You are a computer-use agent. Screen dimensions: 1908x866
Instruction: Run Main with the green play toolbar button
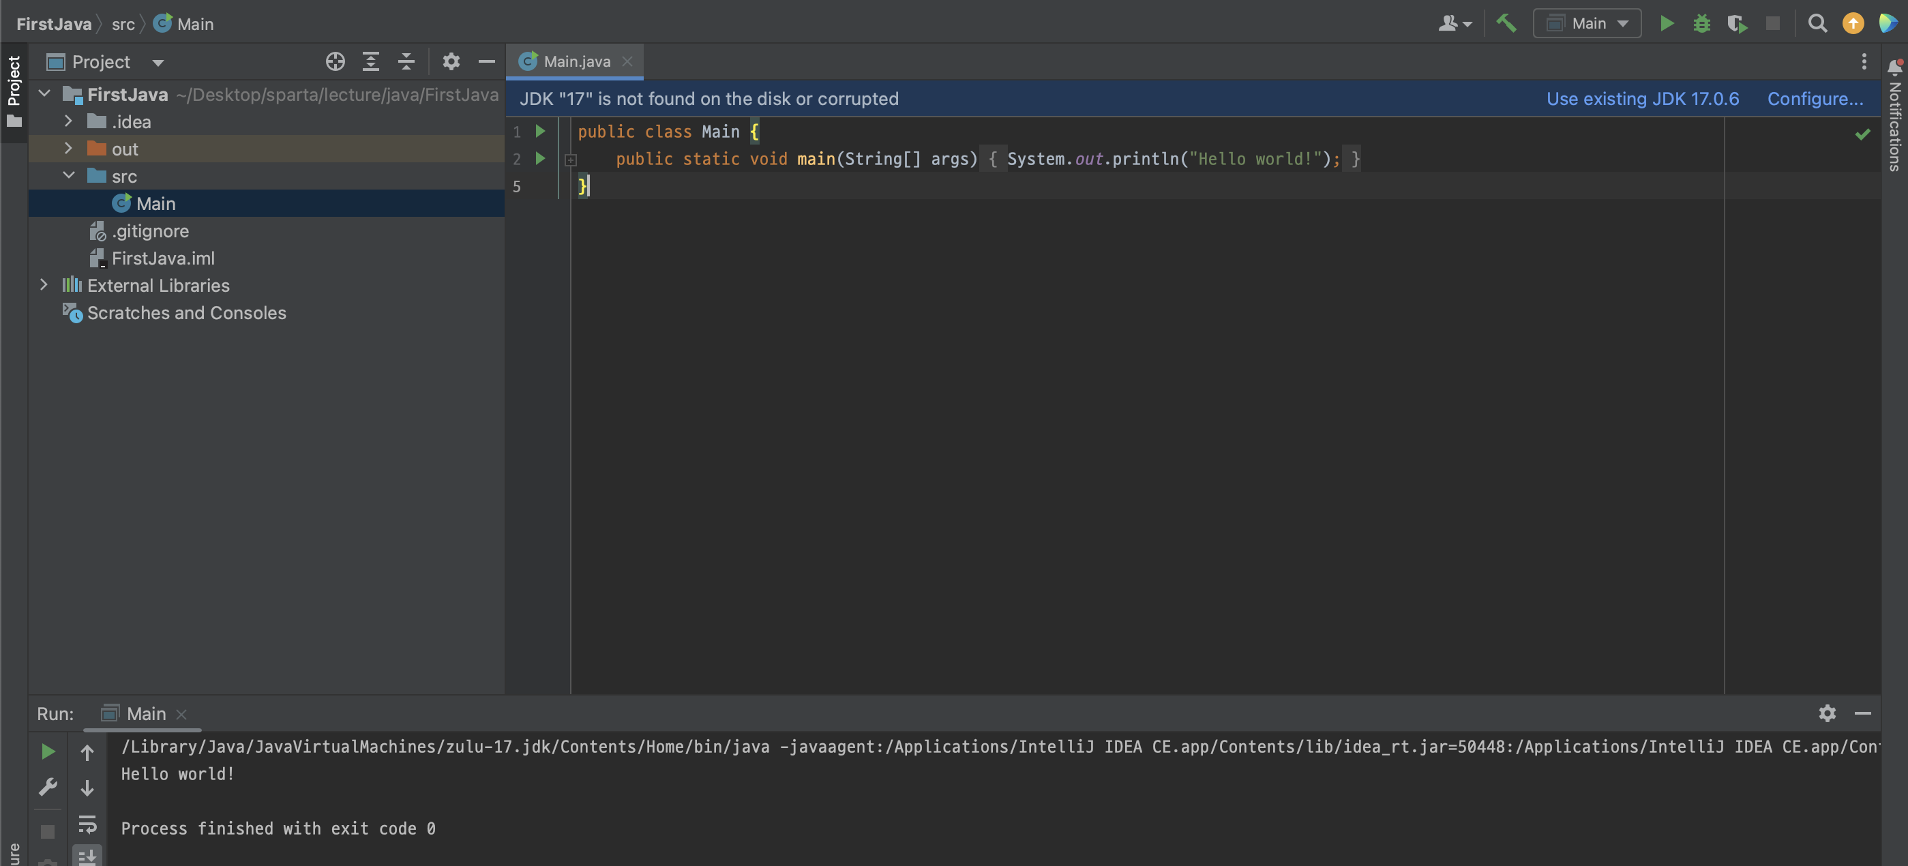pyautogui.click(x=1667, y=23)
